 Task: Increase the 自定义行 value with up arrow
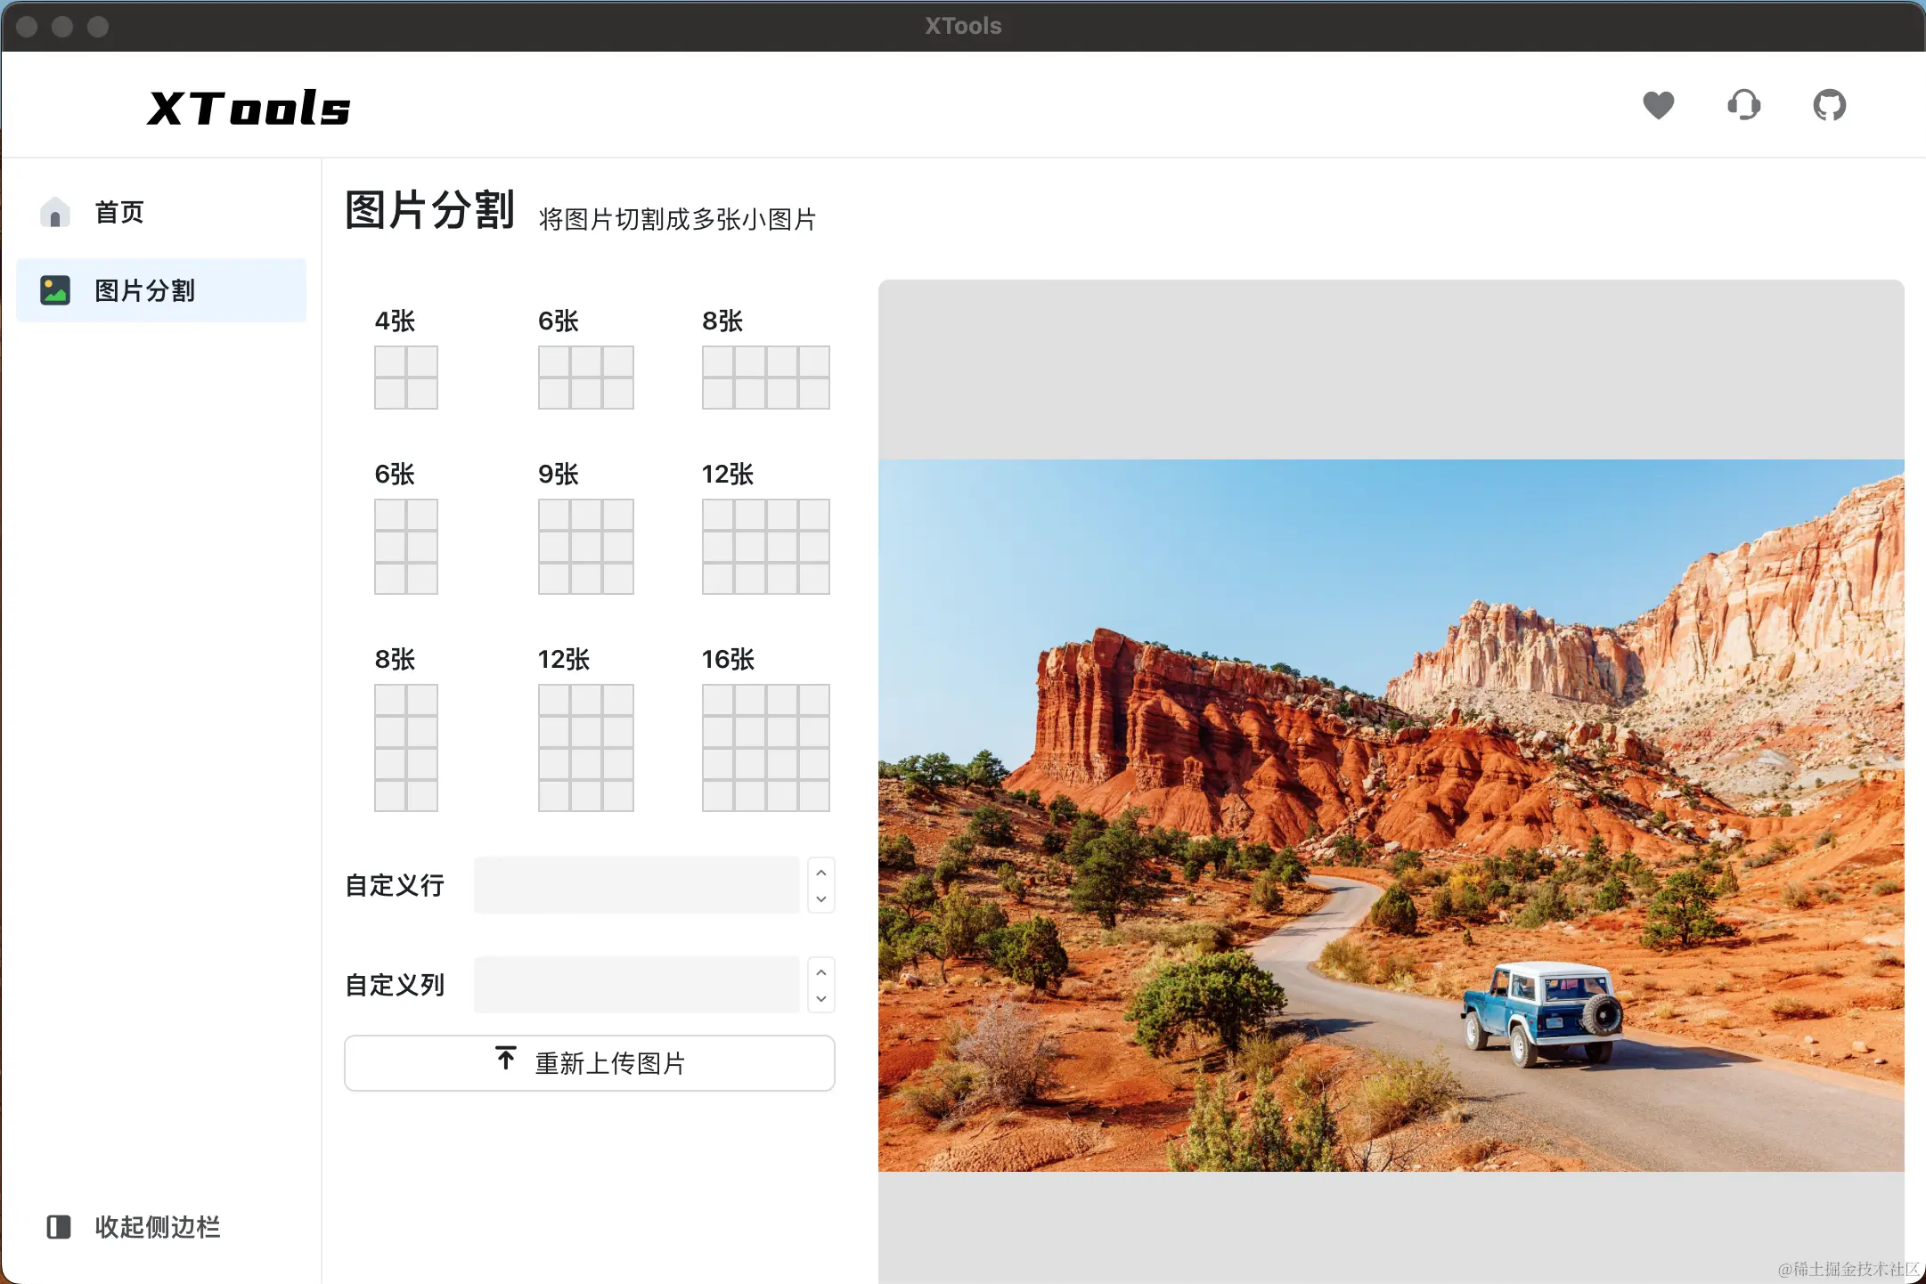[821, 873]
